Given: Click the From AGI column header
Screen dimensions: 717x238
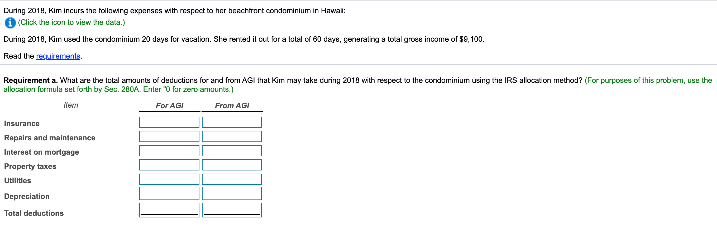Looking at the screenshot, I should 232,106.
